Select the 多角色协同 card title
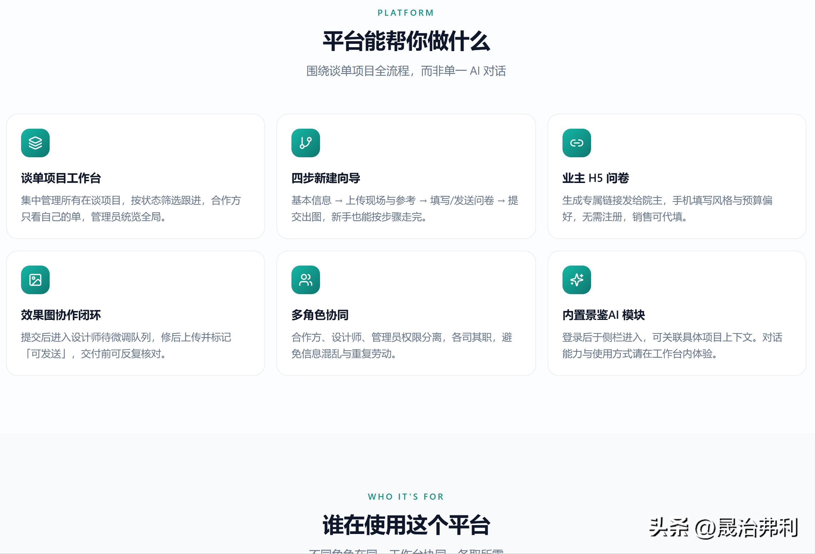The width and height of the screenshot is (815, 554). 320,315
